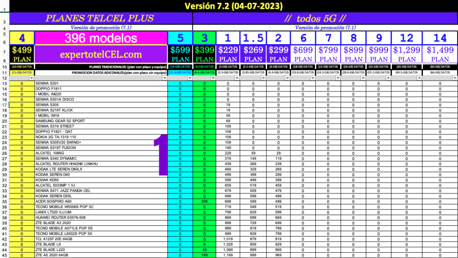The height and width of the screenshot is (258, 458).
Task: Select row header 17
Action: pyautogui.click(x=4, y=105)
